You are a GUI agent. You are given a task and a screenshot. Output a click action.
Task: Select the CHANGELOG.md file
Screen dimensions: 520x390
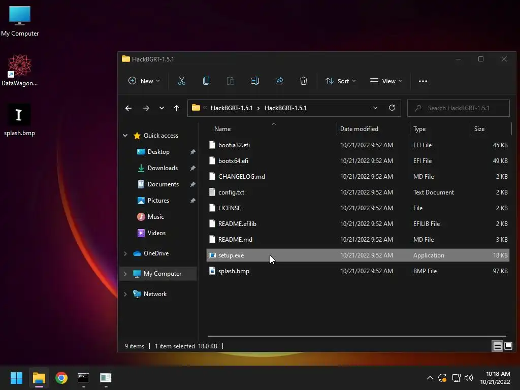point(358,176)
